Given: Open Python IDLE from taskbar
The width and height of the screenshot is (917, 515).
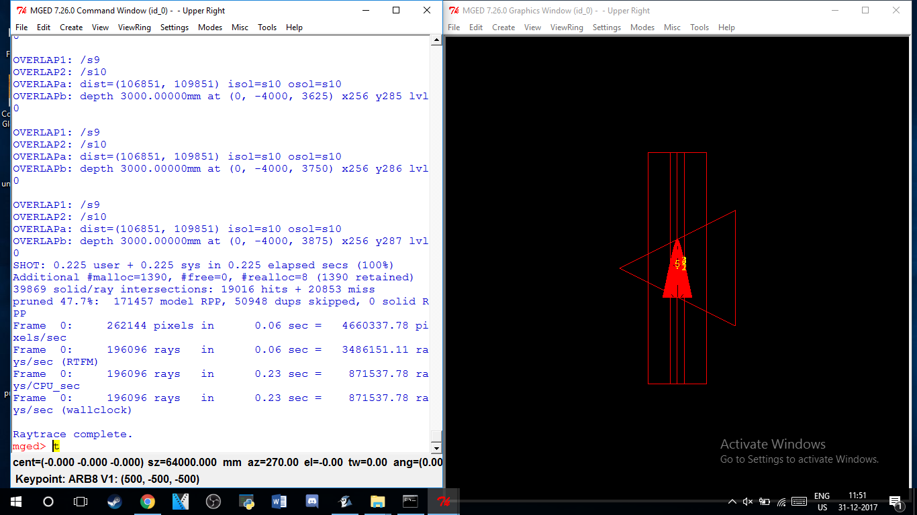Looking at the screenshot, I should (x=246, y=502).
